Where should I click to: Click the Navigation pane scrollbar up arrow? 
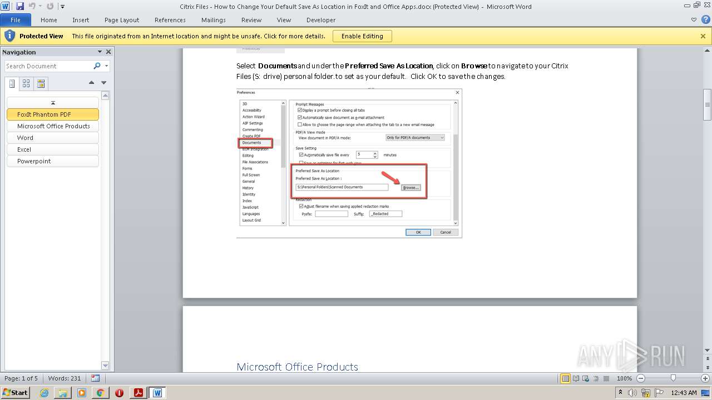pos(106,96)
